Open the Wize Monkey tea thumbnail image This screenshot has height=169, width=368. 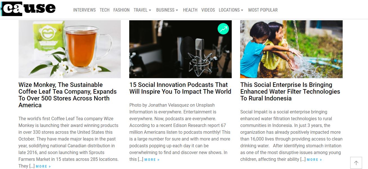point(70,49)
